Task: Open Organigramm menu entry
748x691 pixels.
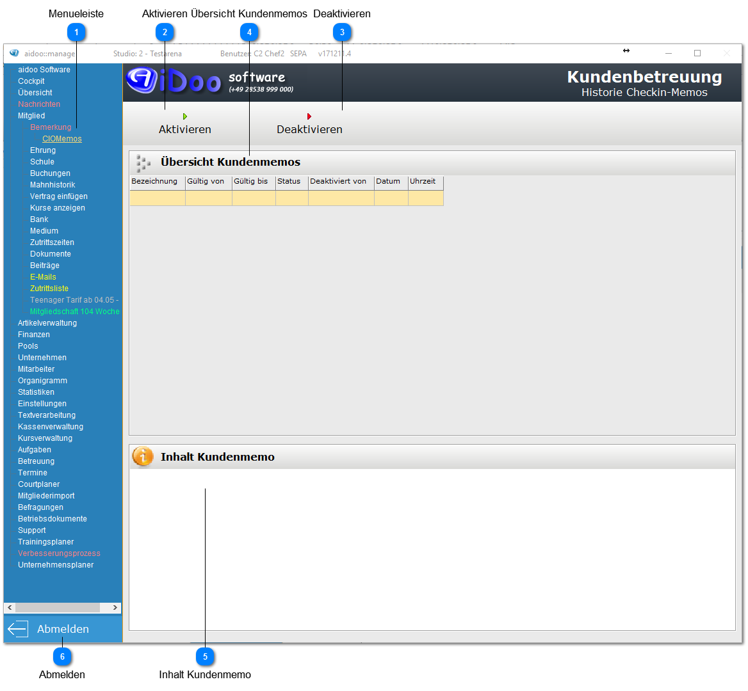Action: click(x=42, y=381)
